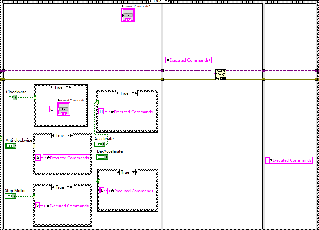Go to previous case in Anti clockwise structure
This screenshot has height=230, width=319.
(x=53, y=136)
